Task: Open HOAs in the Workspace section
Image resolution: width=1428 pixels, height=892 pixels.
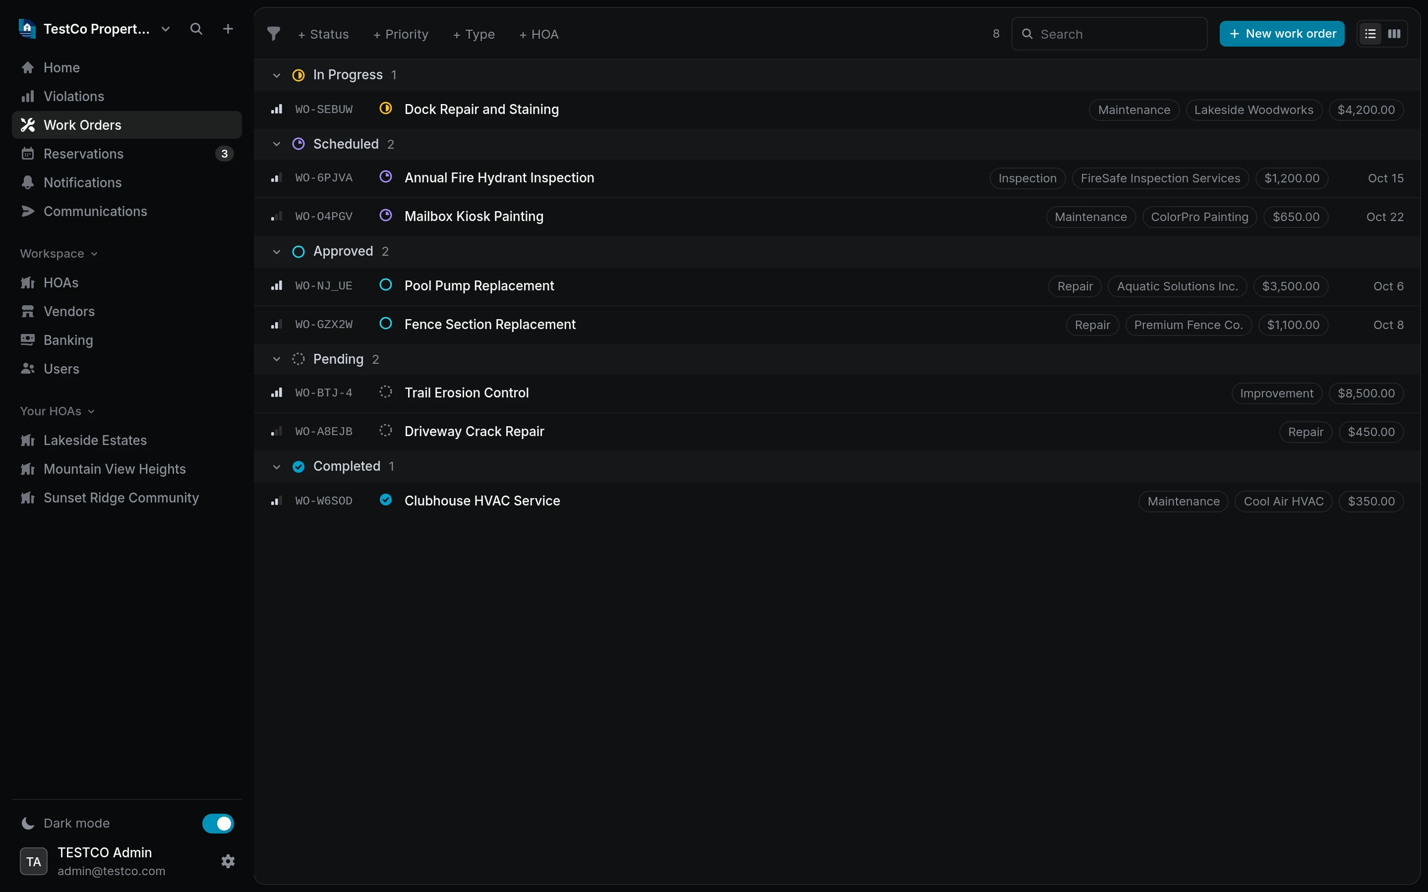Action: (127, 282)
